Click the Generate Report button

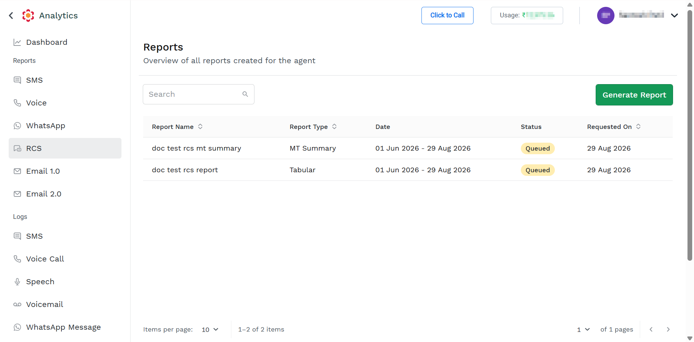634,95
